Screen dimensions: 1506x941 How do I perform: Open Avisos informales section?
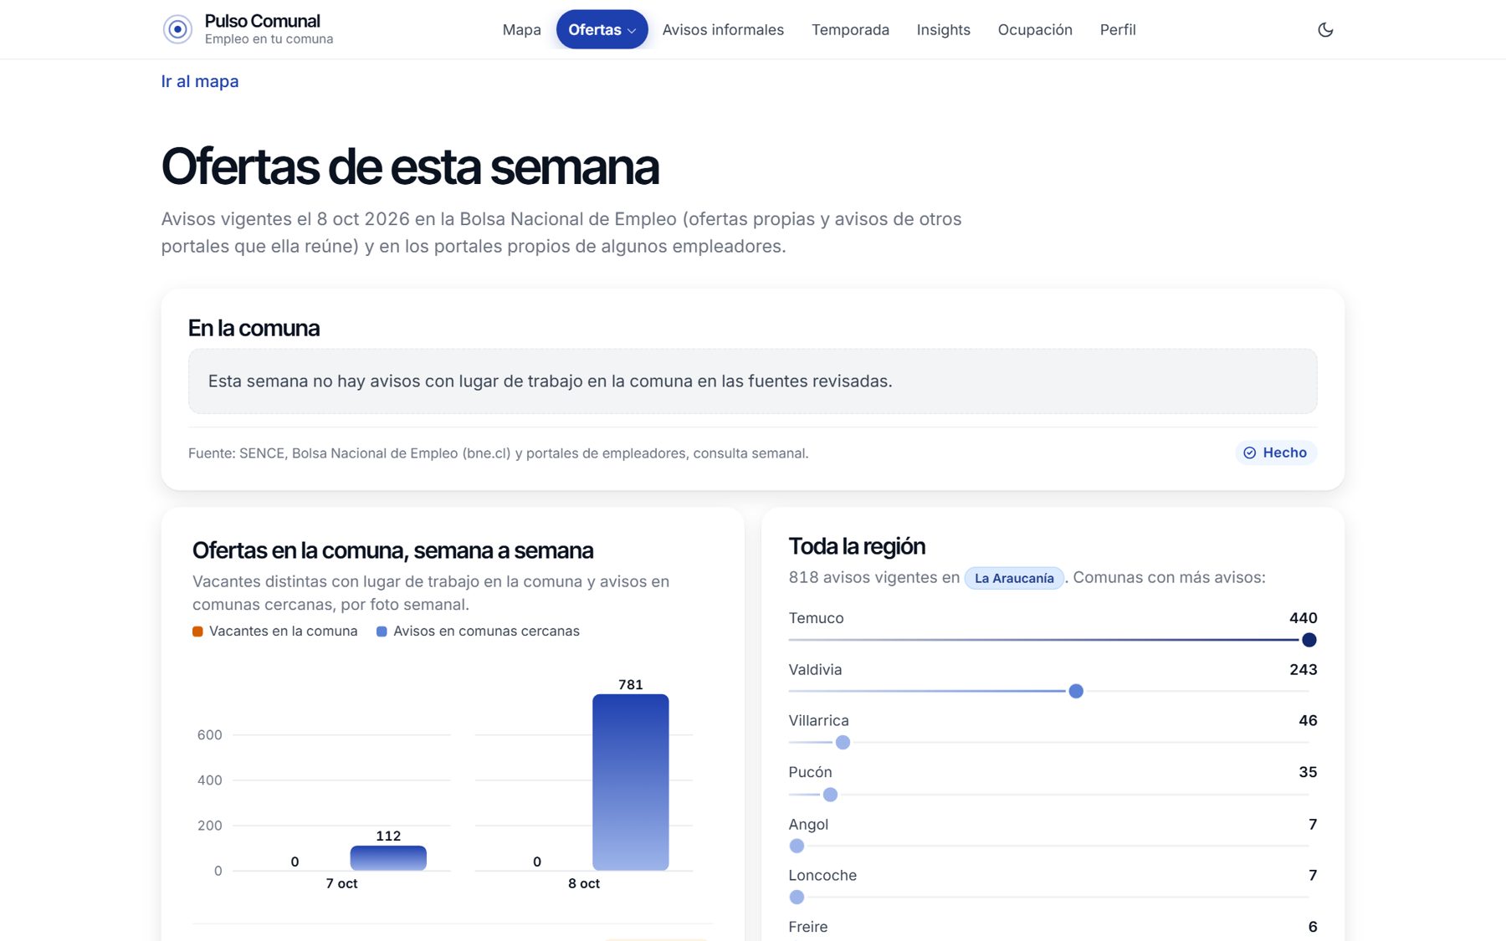pos(723,29)
